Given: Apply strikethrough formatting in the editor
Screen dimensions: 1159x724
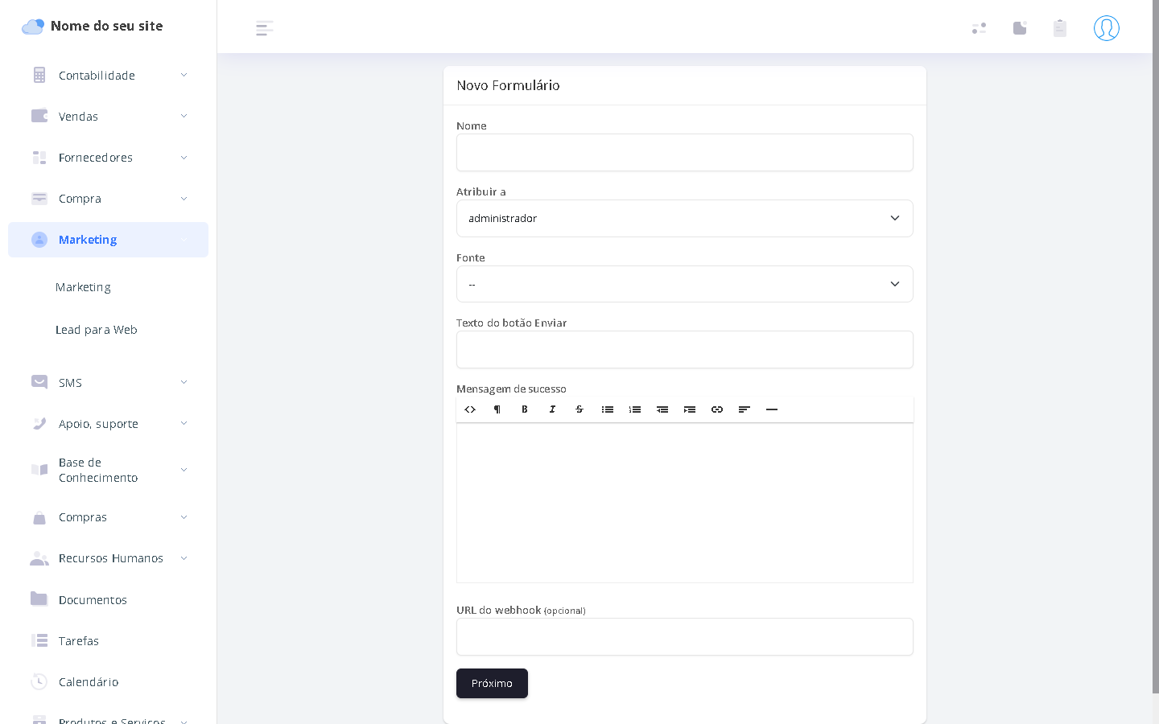Looking at the screenshot, I should [x=579, y=409].
